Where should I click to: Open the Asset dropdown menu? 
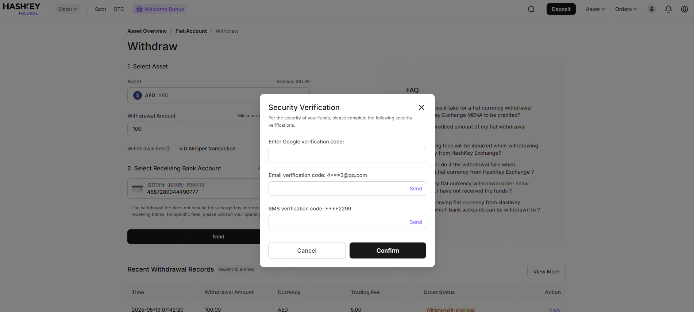[595, 9]
